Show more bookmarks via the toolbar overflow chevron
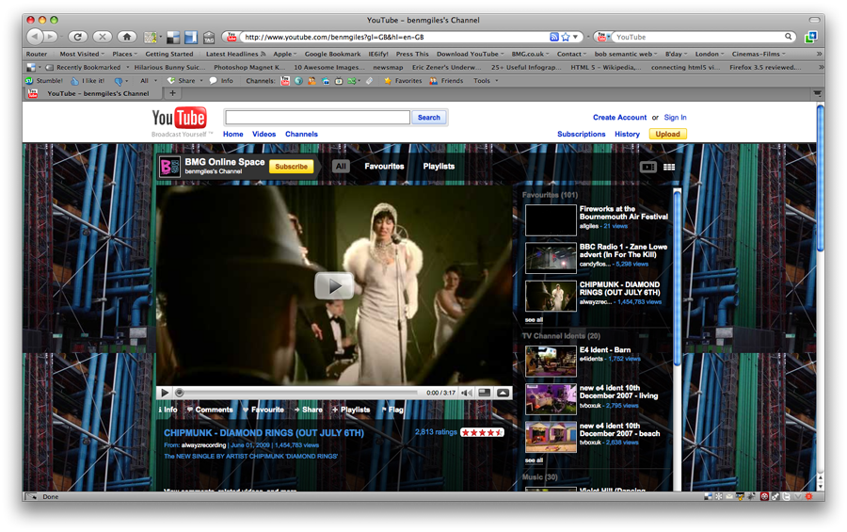This screenshot has width=847, height=532. 820,54
